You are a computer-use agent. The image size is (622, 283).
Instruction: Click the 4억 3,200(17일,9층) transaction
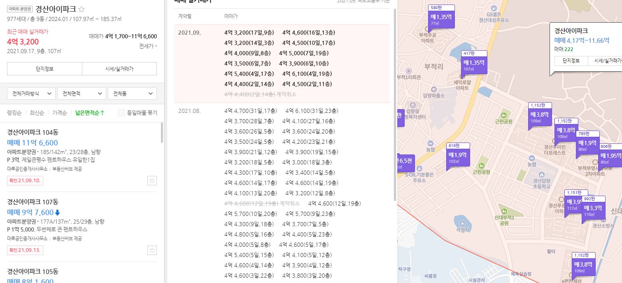pyautogui.click(x=249, y=33)
